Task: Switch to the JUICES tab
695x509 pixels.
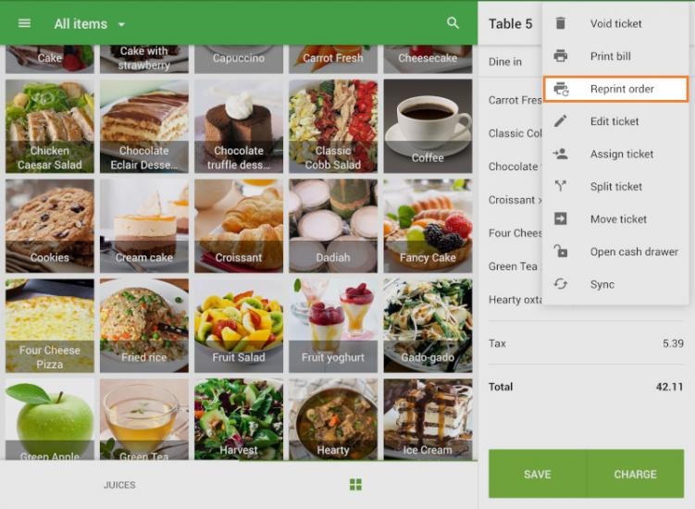Action: point(119,485)
